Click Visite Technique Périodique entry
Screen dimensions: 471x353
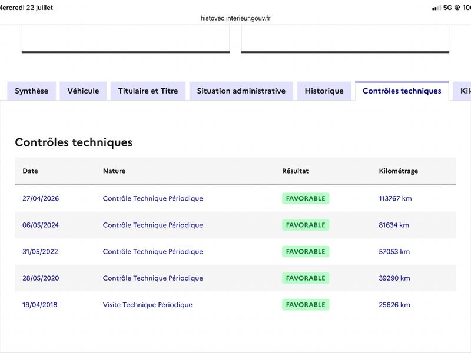(148, 305)
